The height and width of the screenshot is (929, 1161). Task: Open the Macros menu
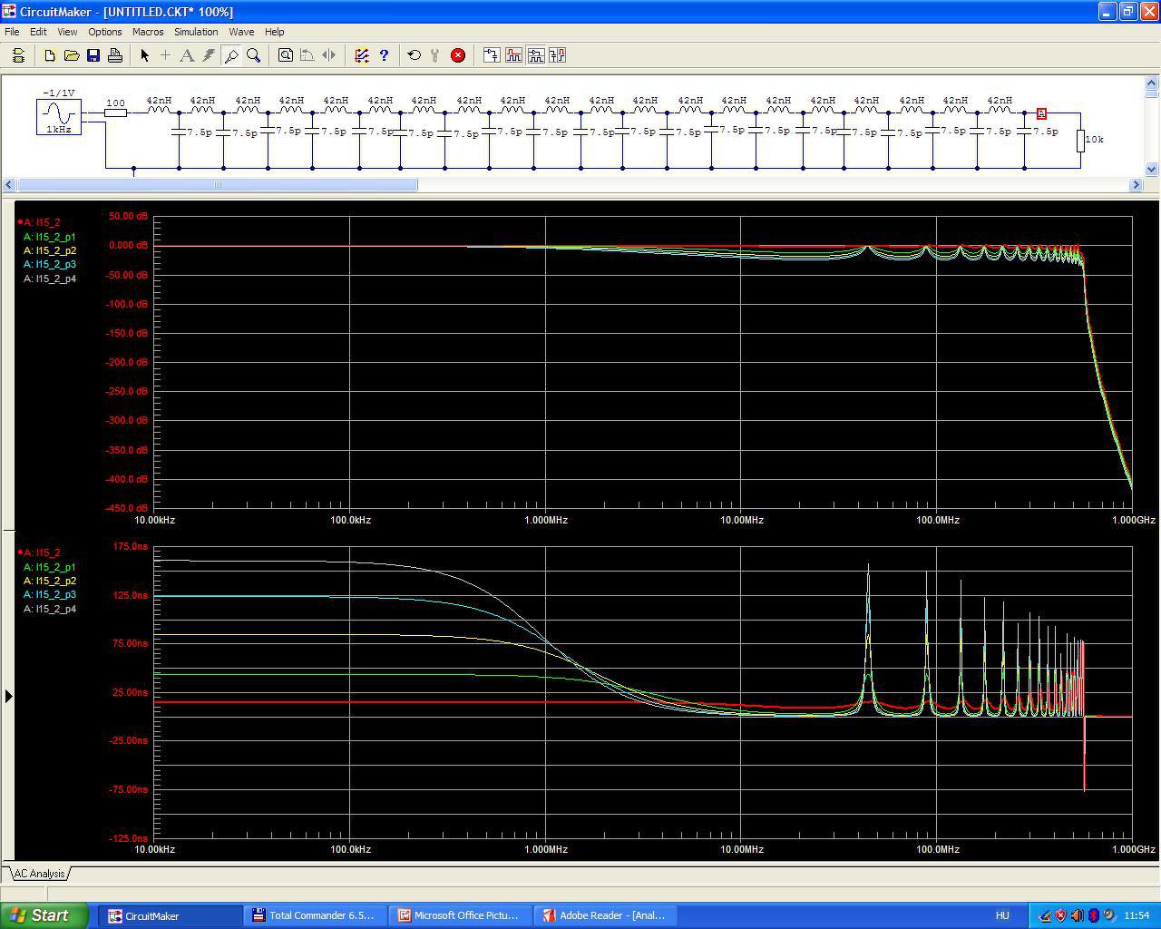(x=148, y=32)
